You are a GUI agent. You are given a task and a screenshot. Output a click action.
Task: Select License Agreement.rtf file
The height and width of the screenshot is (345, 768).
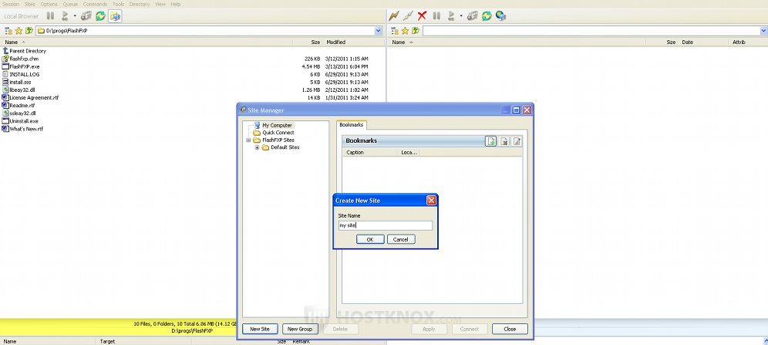34,97
